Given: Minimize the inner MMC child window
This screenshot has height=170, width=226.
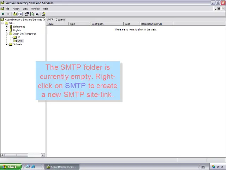Looking at the screenshot, I should coord(215,8).
